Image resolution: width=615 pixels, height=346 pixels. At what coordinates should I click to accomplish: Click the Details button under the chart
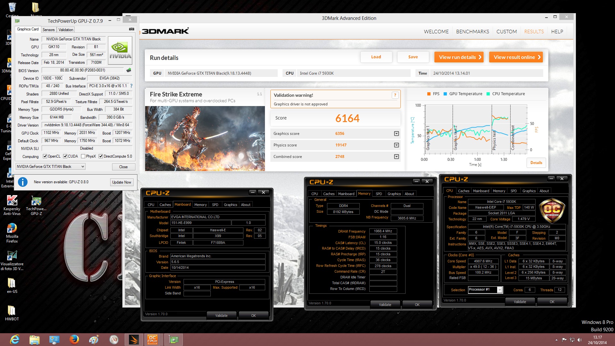(x=536, y=163)
